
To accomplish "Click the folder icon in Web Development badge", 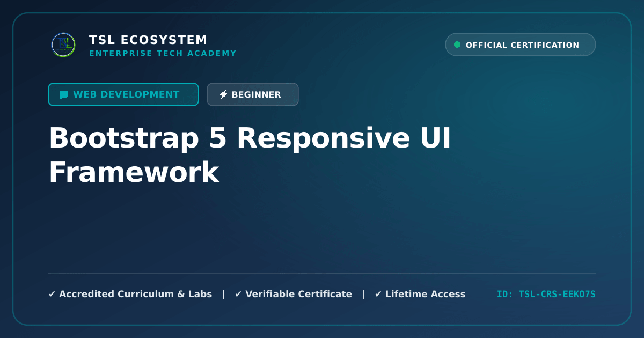I will point(64,94).
